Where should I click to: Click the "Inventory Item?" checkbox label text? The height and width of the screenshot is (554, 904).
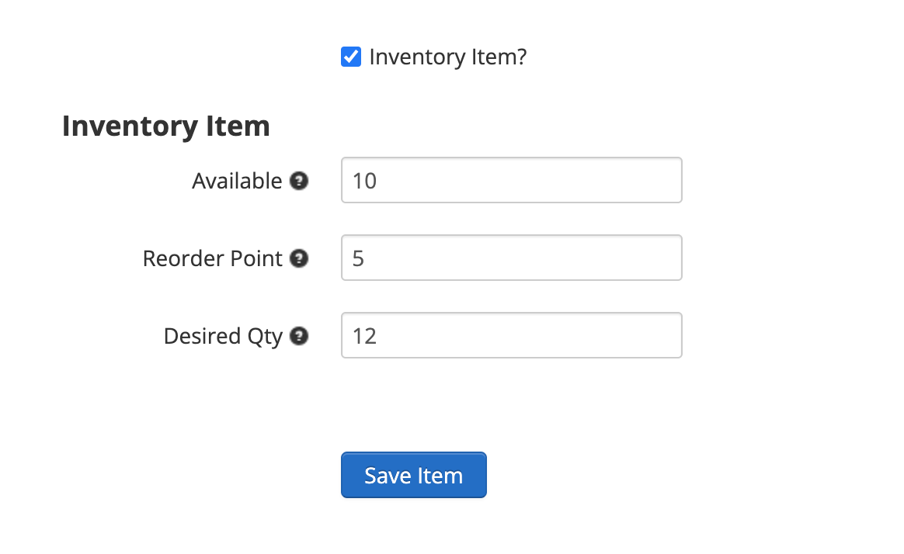[x=448, y=57]
